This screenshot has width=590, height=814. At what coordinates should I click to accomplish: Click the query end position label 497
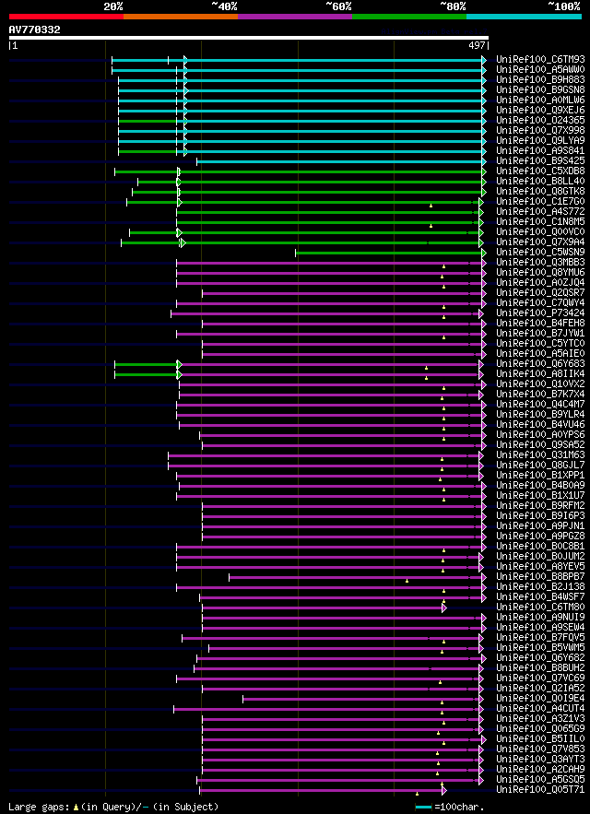pyautogui.click(x=477, y=46)
